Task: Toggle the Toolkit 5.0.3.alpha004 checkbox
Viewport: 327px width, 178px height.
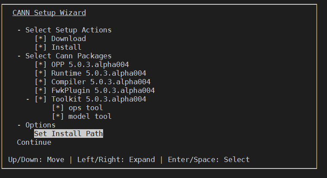Action: click(41, 99)
